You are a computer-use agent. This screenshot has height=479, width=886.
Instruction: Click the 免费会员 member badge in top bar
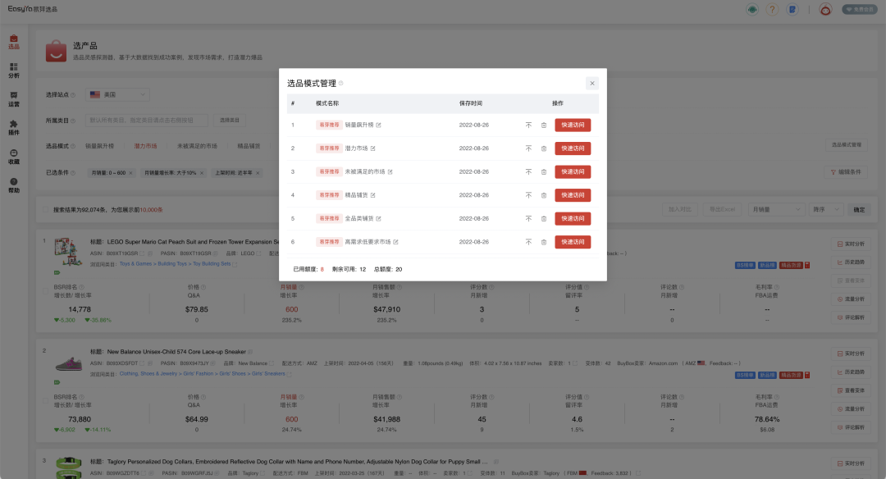coord(860,10)
